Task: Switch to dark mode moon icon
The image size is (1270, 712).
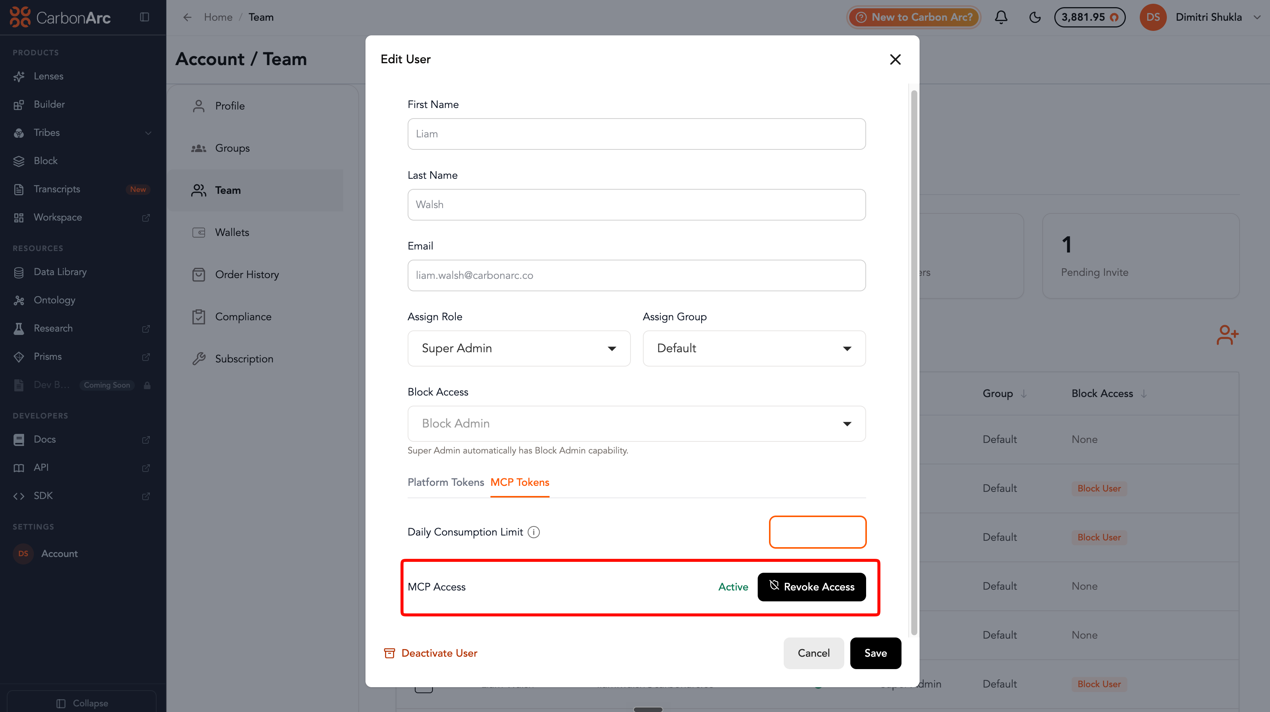Action: pos(1035,17)
